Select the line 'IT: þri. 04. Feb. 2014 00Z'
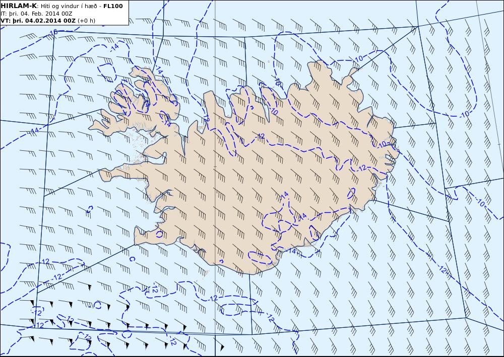This screenshot has width=504, height=357. click(x=36, y=14)
